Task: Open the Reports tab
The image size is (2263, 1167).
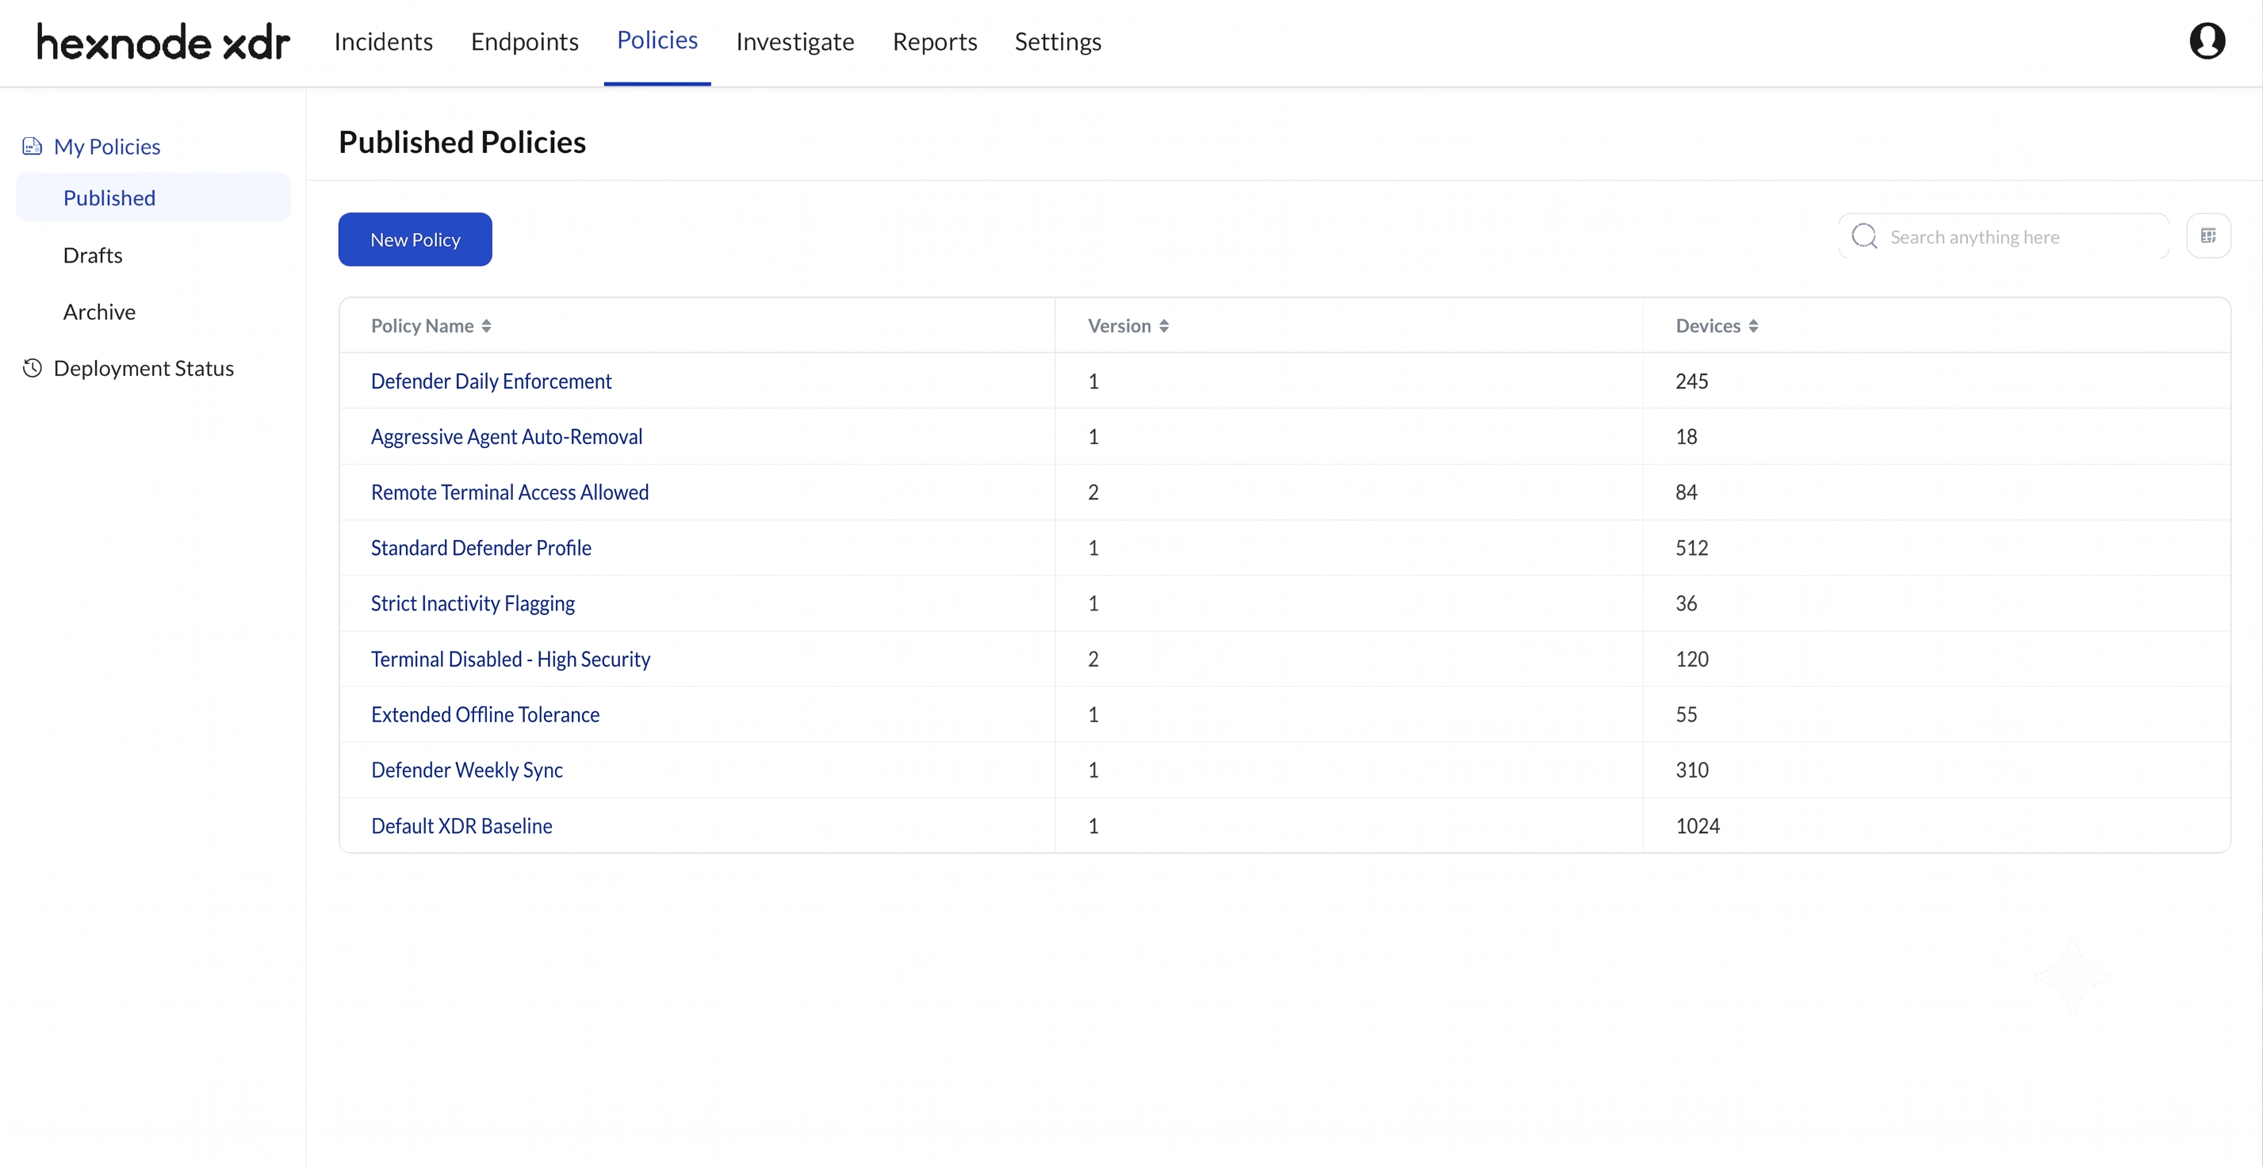Action: pyautogui.click(x=935, y=41)
